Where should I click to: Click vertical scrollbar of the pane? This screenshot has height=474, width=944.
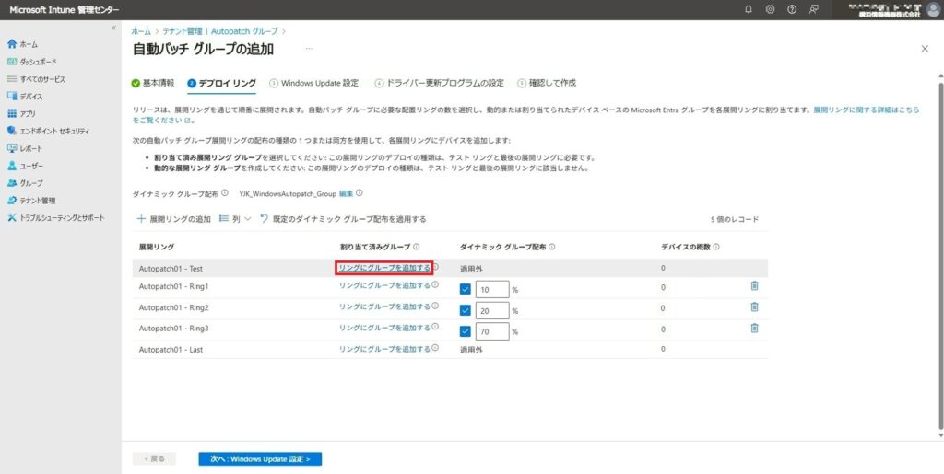939,257
